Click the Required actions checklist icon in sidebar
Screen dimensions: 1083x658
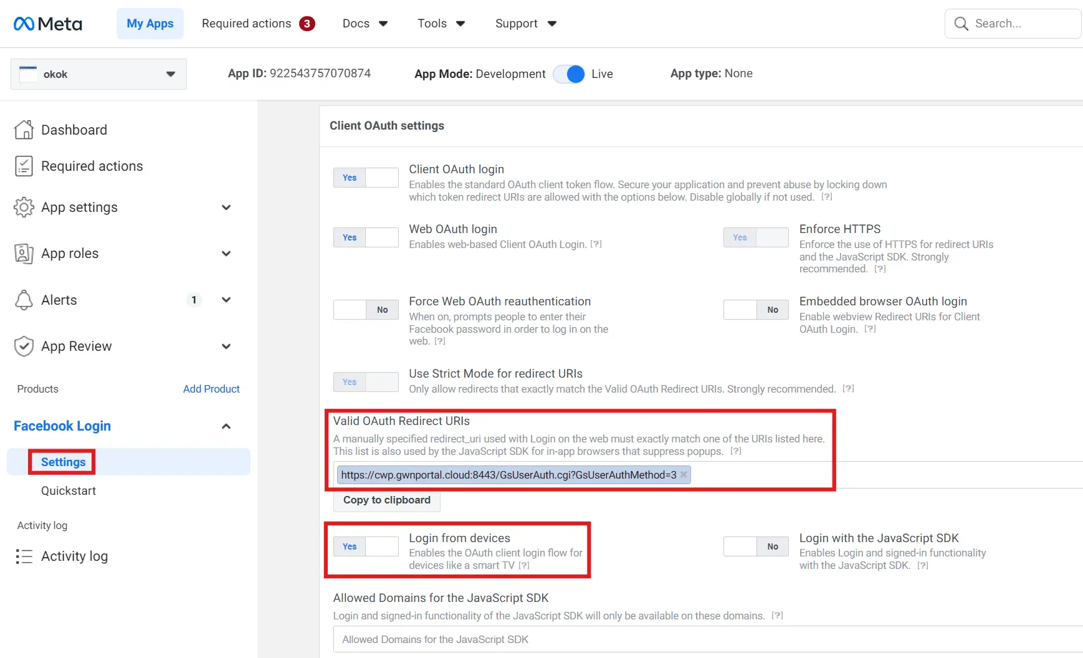click(24, 166)
